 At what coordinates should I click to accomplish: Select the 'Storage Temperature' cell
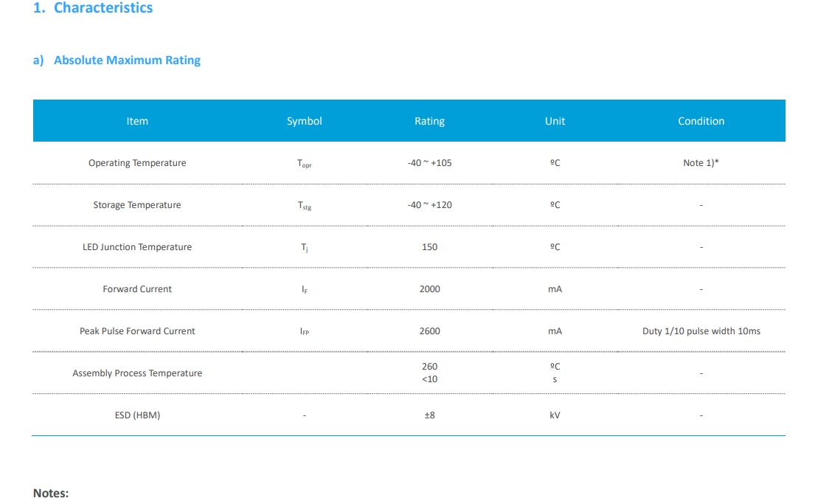[x=137, y=205]
